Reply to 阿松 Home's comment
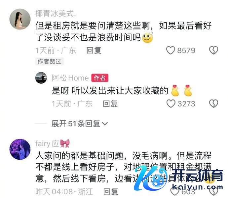 110,104
